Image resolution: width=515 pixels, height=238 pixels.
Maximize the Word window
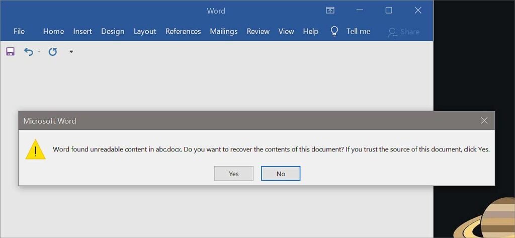(389, 11)
